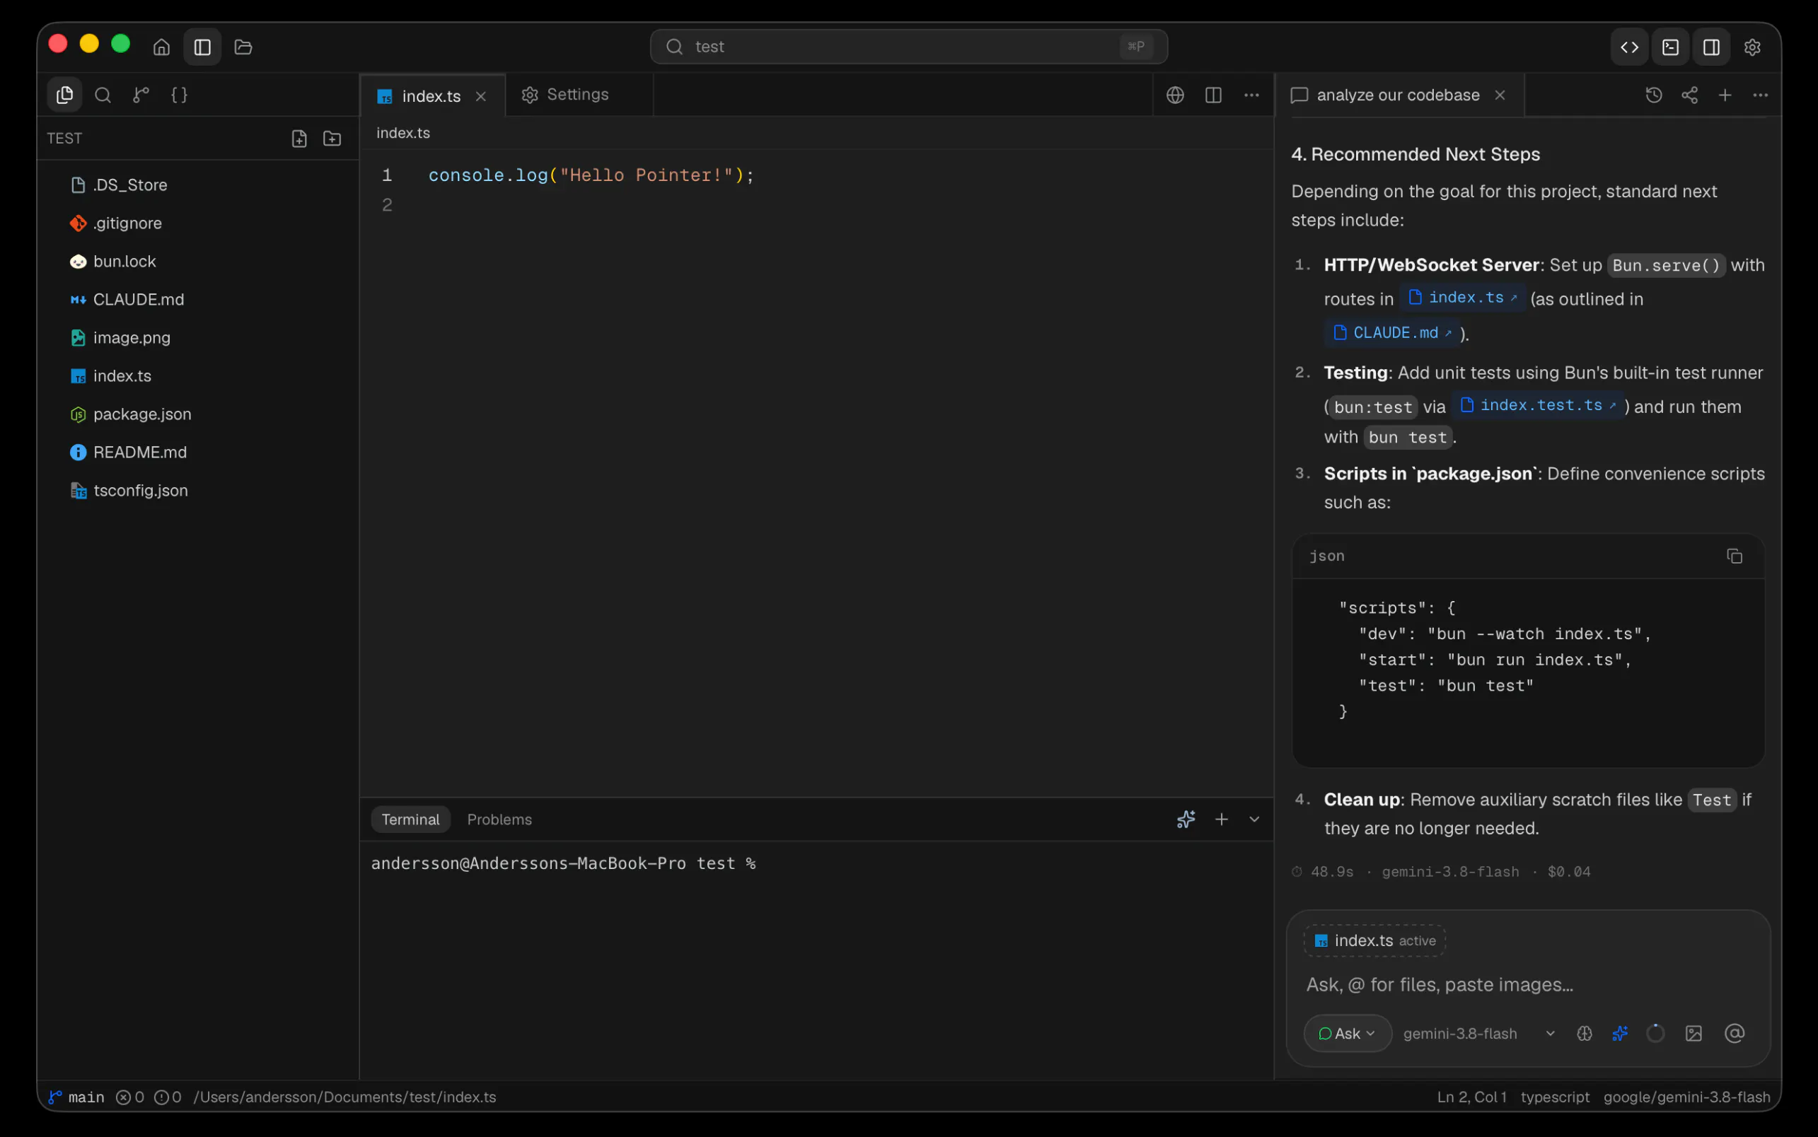Toggle the right chat sidebar button
This screenshot has width=1818, height=1137.
[1711, 47]
